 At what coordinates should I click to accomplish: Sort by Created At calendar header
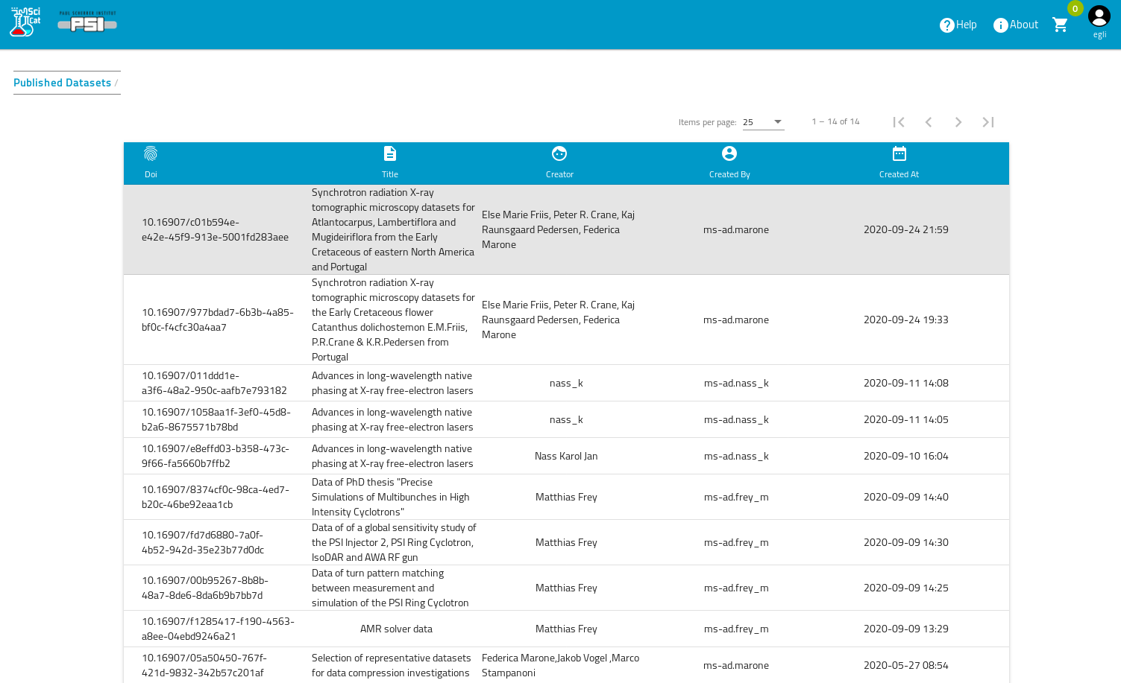coord(899,162)
